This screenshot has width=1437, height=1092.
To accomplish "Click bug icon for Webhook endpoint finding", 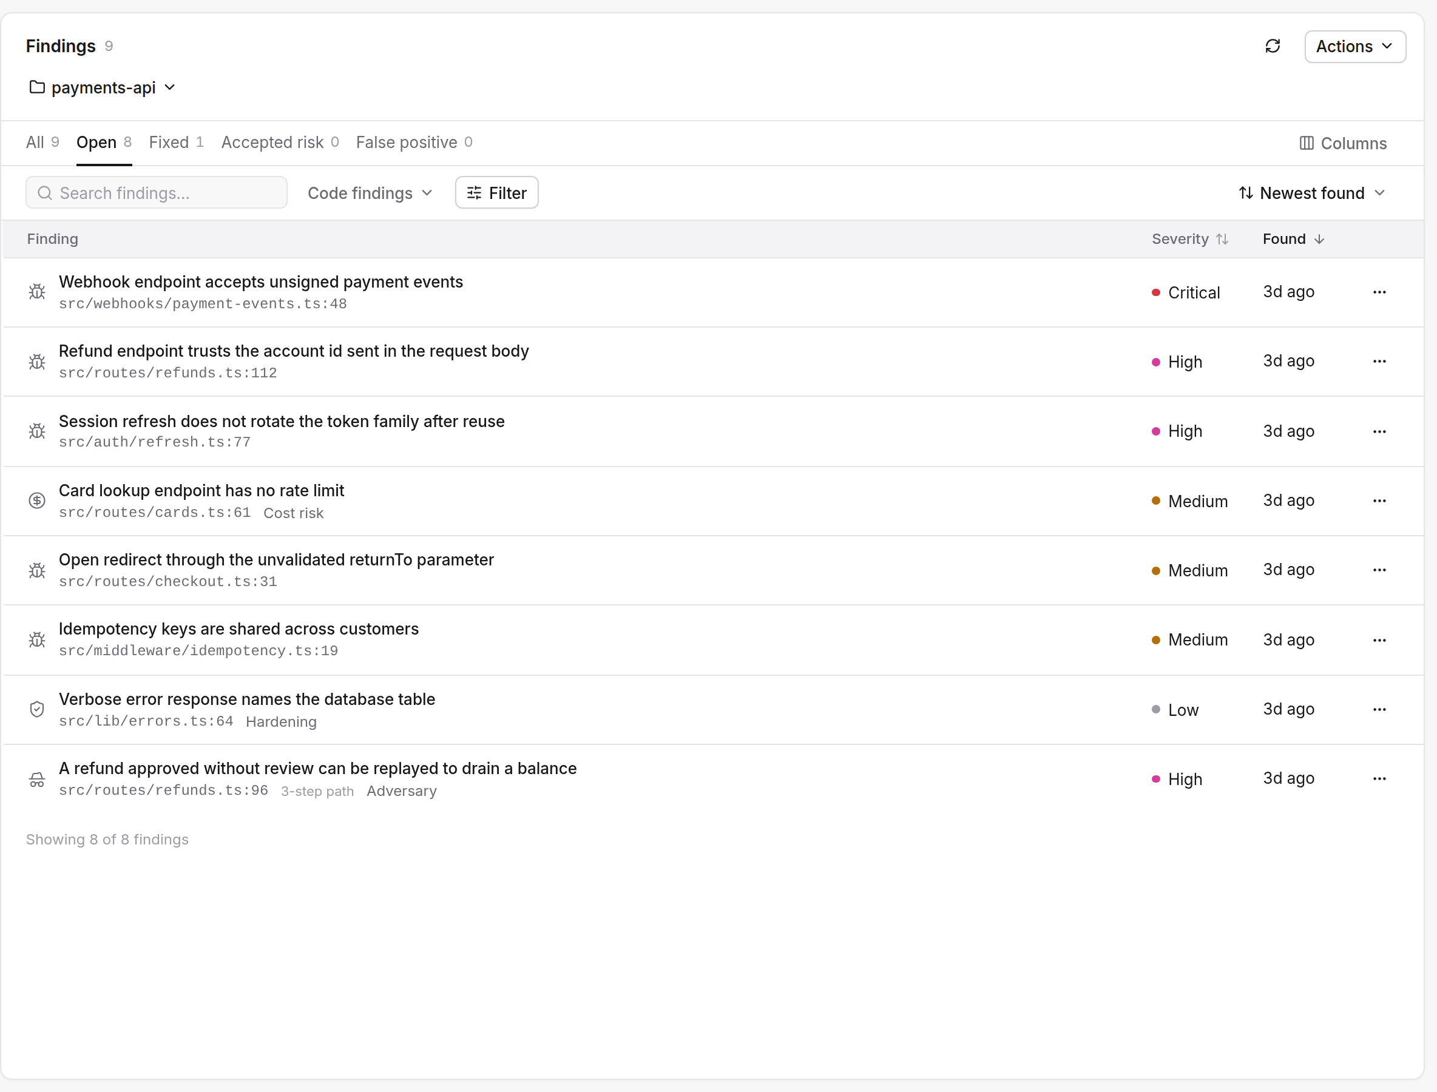I will click(37, 292).
